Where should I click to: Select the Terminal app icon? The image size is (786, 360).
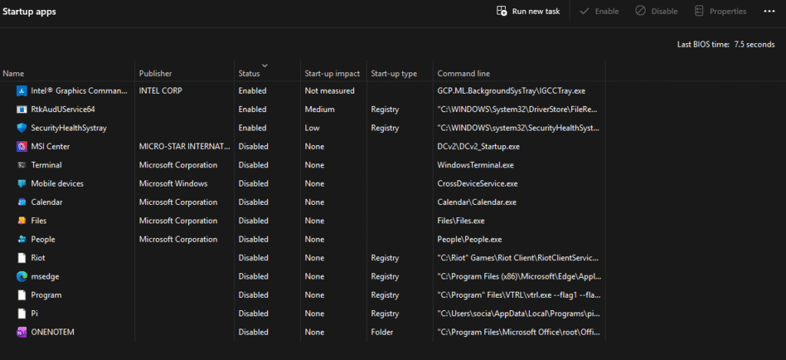(21, 165)
